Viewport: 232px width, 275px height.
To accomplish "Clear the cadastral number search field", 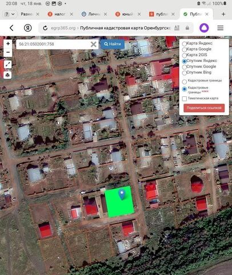I will [x=93, y=44].
